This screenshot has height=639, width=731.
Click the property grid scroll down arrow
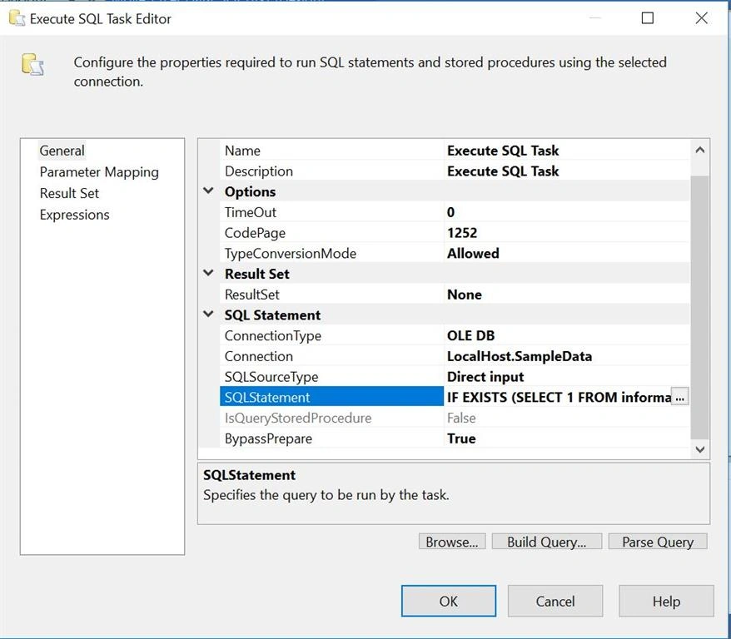699,449
